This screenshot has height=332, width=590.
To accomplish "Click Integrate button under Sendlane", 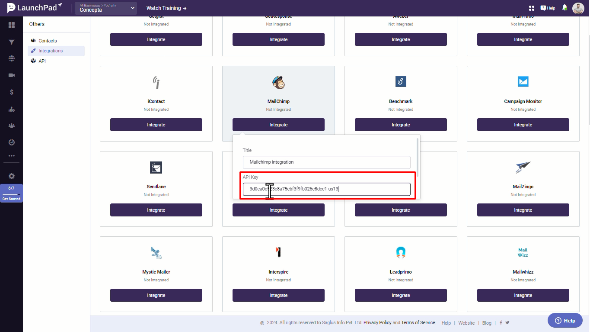I will point(156,210).
